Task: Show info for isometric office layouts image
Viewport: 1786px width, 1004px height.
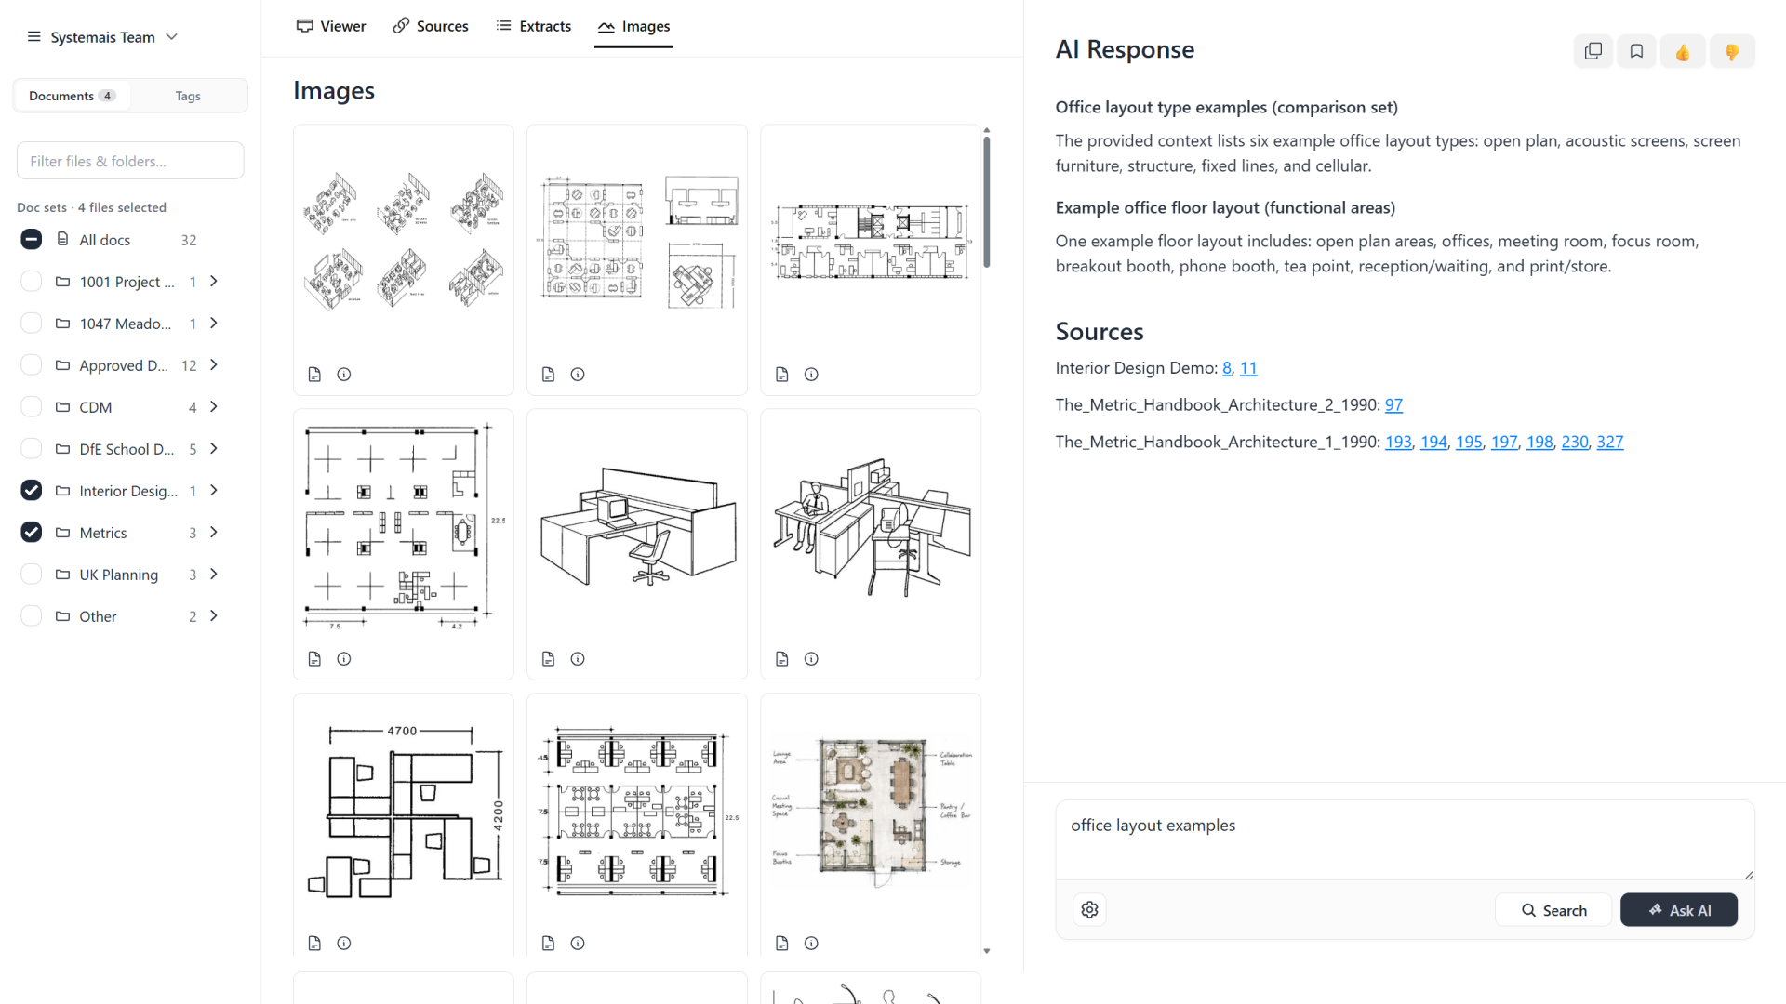Action: coord(344,375)
